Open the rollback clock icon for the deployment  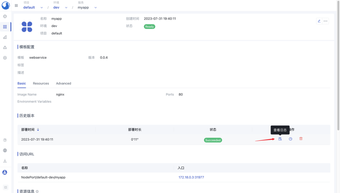pyautogui.click(x=290, y=139)
